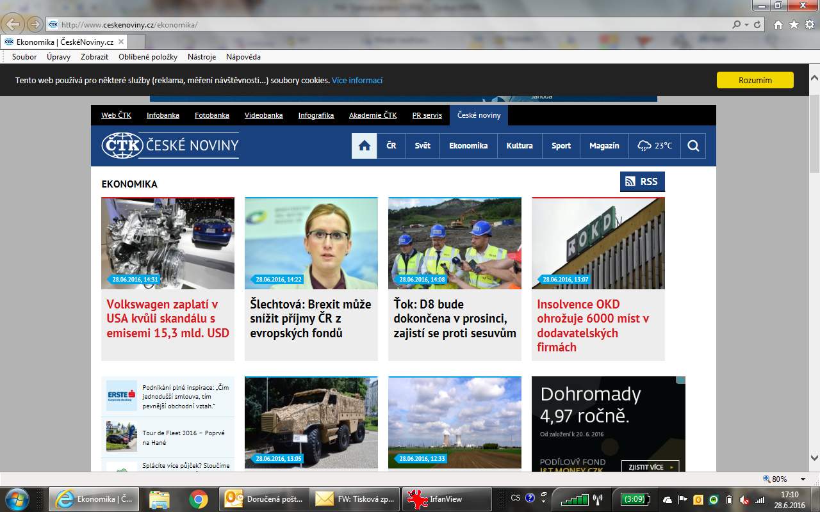Open site search with the magnifier icon
Viewport: 820px width, 512px height.
click(693, 146)
